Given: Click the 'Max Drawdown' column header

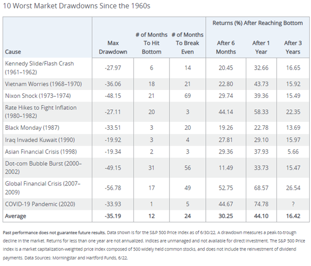Looking at the screenshot, I should point(113,48).
